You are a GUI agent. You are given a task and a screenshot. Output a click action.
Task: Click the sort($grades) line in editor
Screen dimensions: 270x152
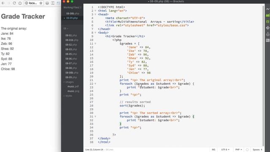(x=132, y=106)
